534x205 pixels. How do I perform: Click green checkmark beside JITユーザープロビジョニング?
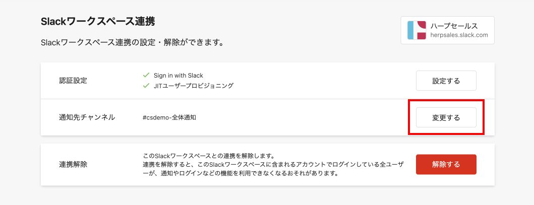tap(147, 86)
